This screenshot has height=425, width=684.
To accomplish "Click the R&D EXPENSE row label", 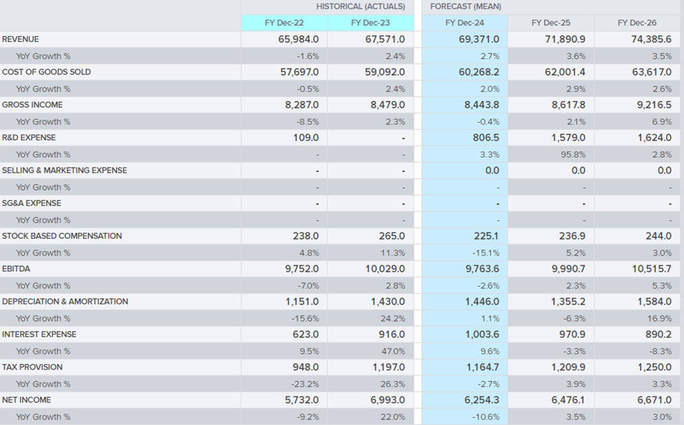I will coord(29,138).
